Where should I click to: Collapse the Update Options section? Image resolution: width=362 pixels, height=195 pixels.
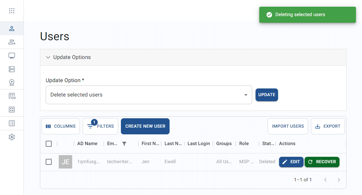click(48, 57)
